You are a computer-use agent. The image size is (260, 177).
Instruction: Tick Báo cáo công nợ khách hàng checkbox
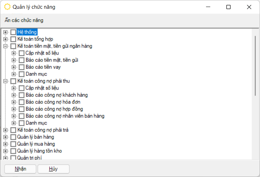coord(22,95)
